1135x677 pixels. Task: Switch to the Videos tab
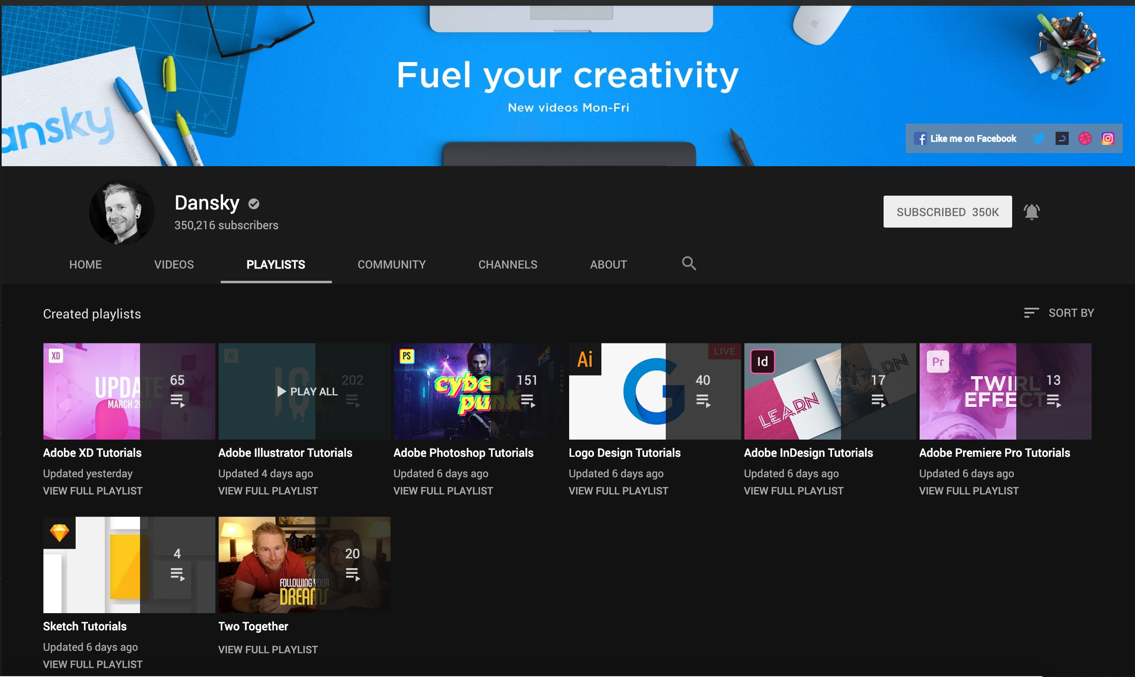click(x=174, y=264)
